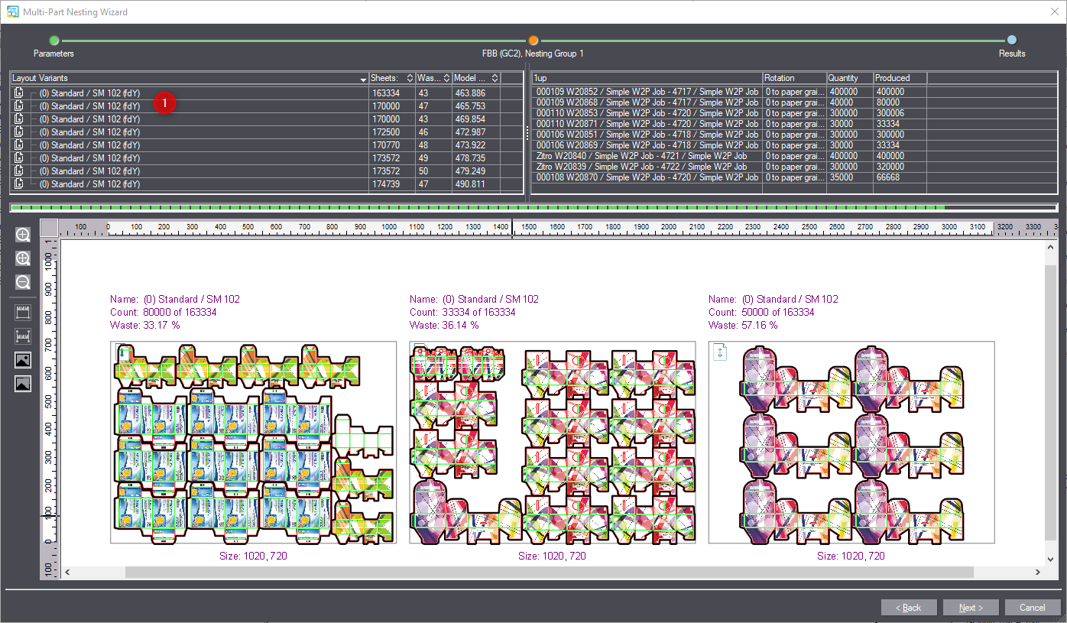This screenshot has height=623, width=1067.
Task: Click the zoom out magnifier icon
Action: (x=23, y=282)
